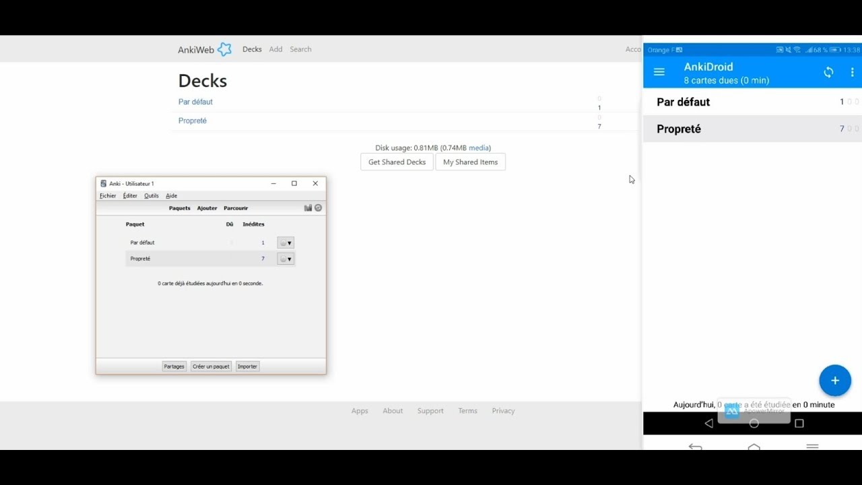Click the media link in disk usage line
The height and width of the screenshot is (485, 862).
click(479, 148)
